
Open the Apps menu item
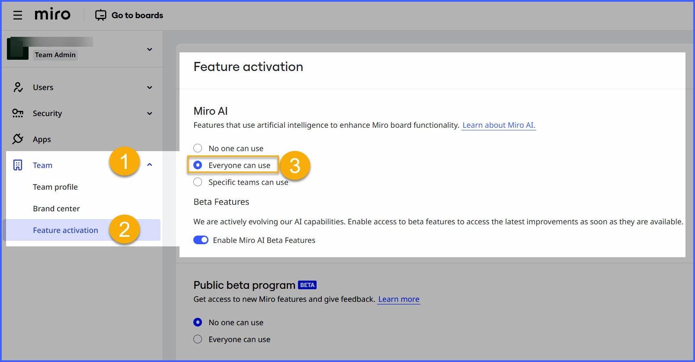42,139
